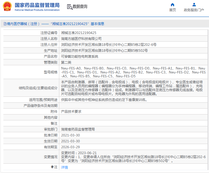Select registration number 湘械注准20212190425 cell value

click(x=79, y=33)
